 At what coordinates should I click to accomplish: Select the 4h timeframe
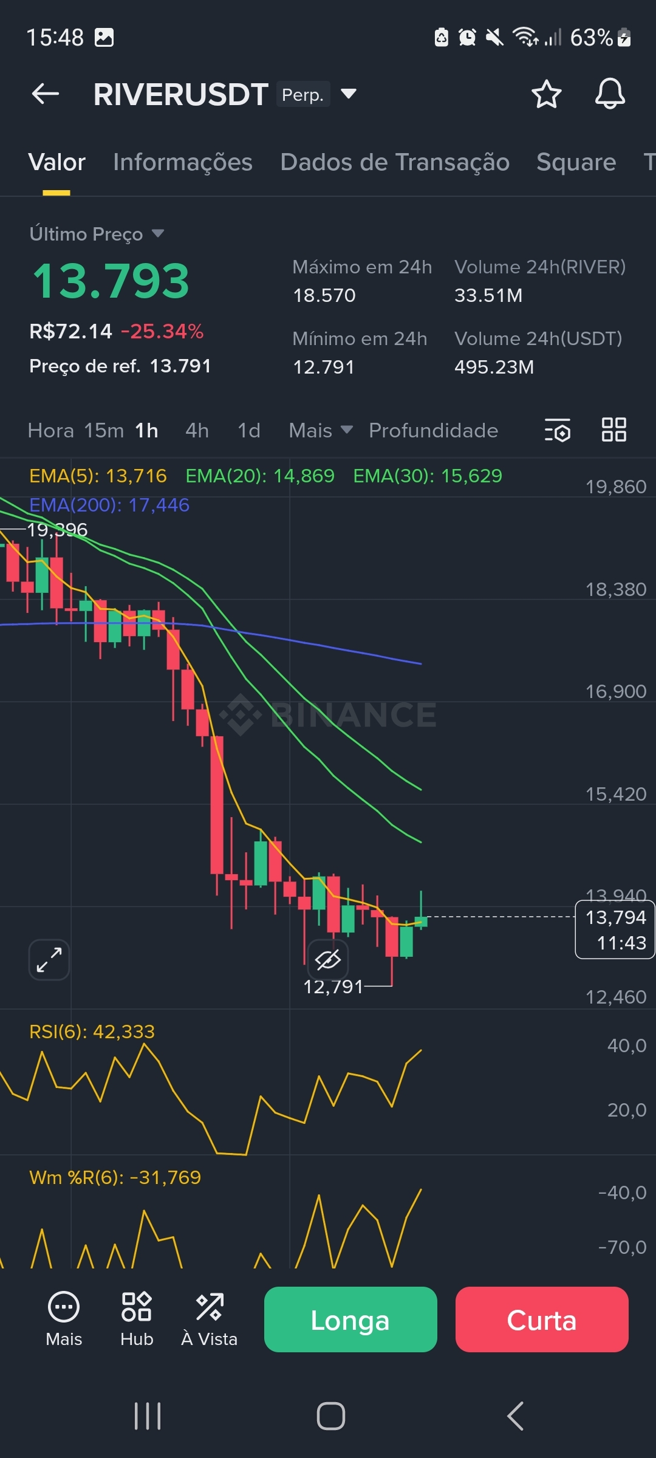pyautogui.click(x=197, y=430)
